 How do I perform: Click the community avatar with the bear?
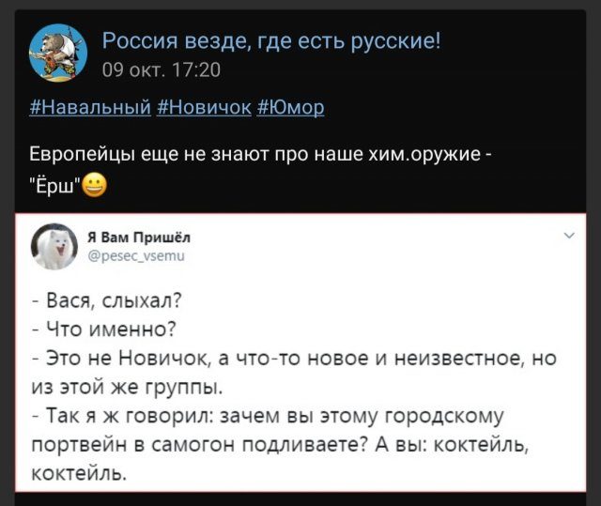(x=55, y=52)
